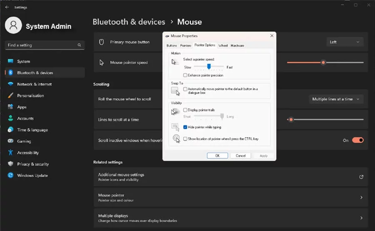
Task: Click the Accessibility figure icon
Action: click(x=10, y=152)
